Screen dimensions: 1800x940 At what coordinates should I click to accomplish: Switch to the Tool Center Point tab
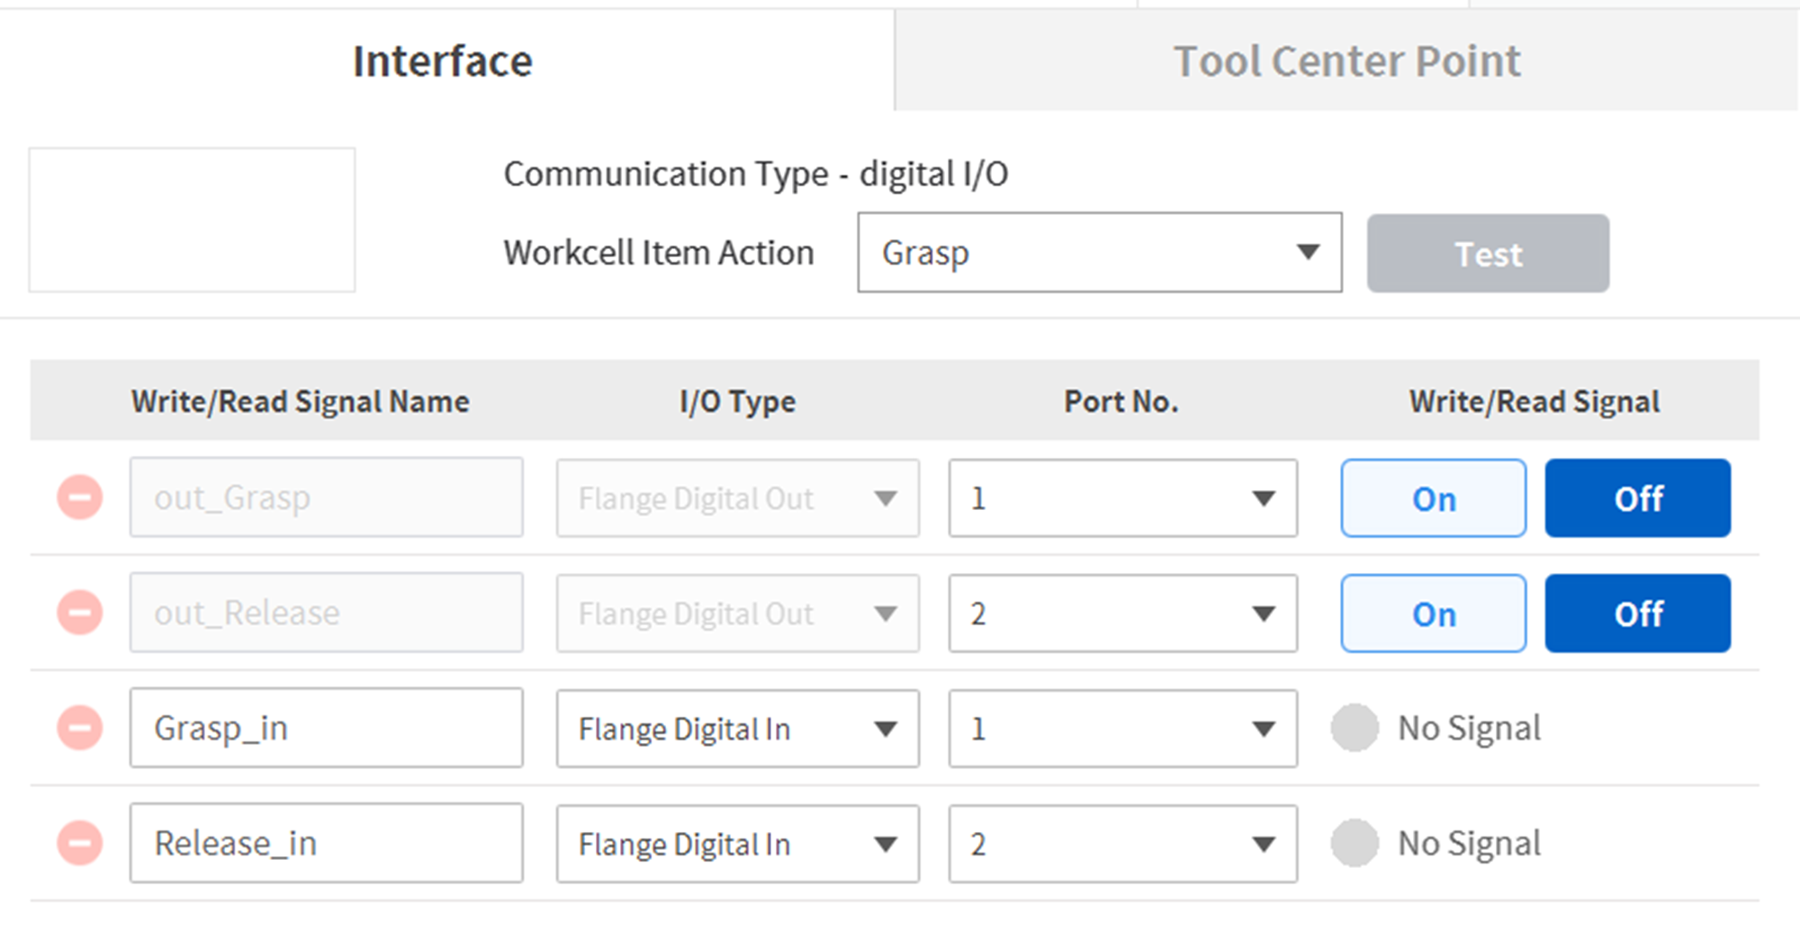tap(1346, 61)
